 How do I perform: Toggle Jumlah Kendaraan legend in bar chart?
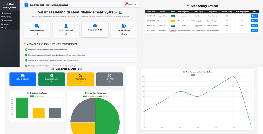pyautogui.click(x=37, y=96)
